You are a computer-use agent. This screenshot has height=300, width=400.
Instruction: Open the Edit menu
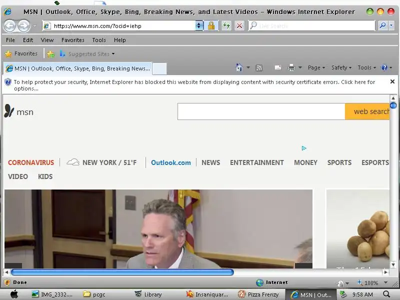click(x=28, y=40)
